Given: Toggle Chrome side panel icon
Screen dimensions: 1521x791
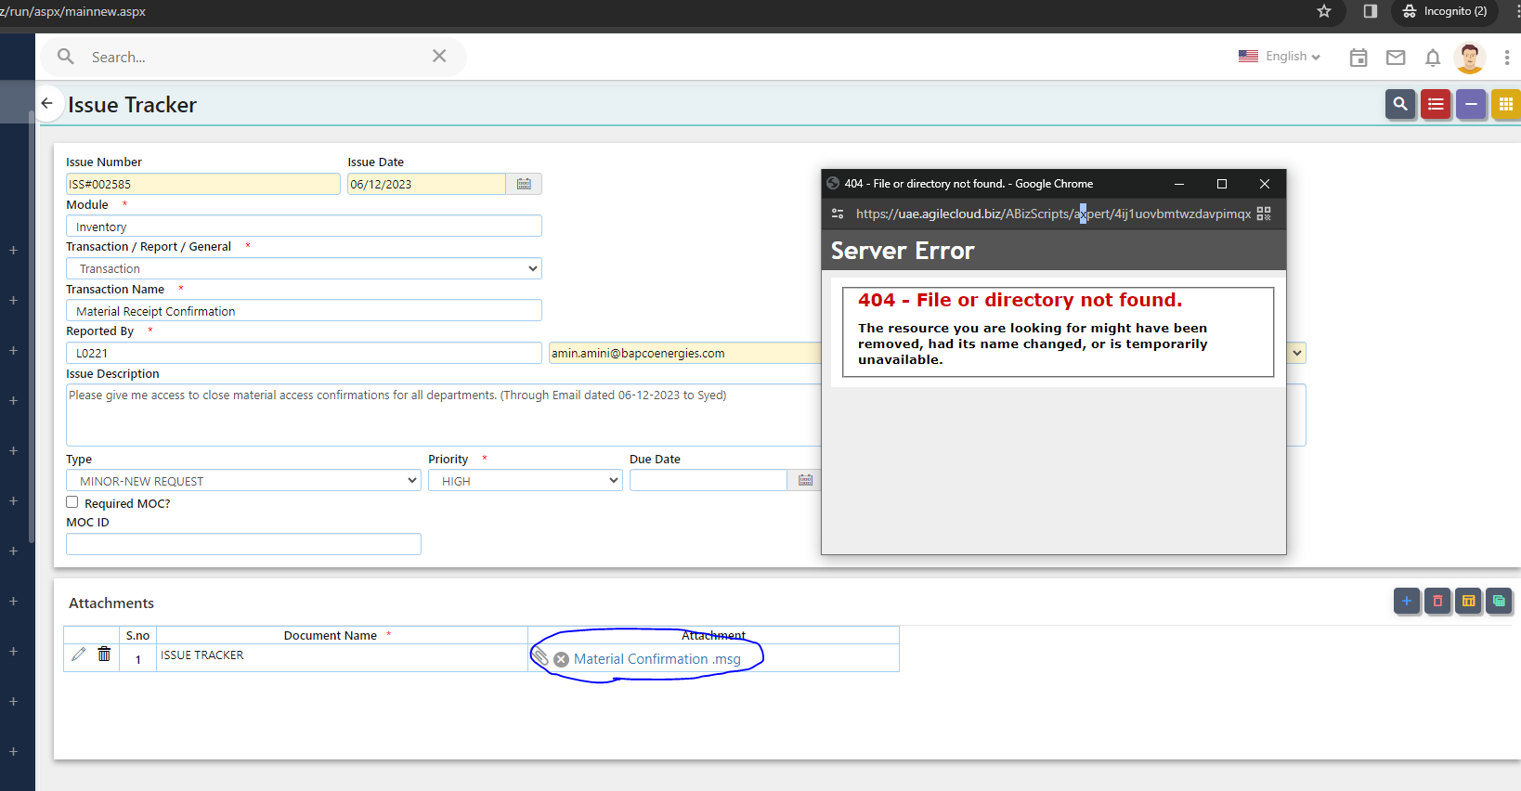Looking at the screenshot, I should click(1371, 11).
